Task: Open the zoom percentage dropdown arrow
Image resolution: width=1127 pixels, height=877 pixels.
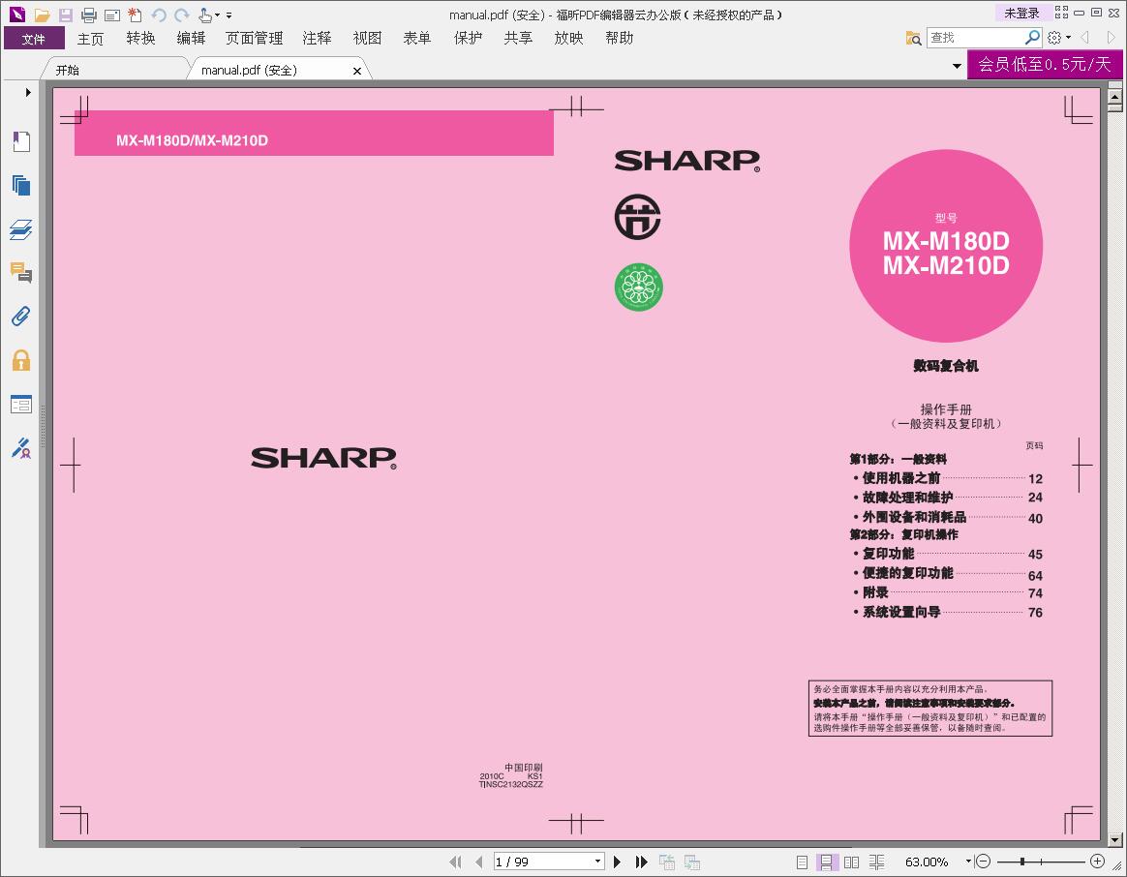Action: (968, 862)
